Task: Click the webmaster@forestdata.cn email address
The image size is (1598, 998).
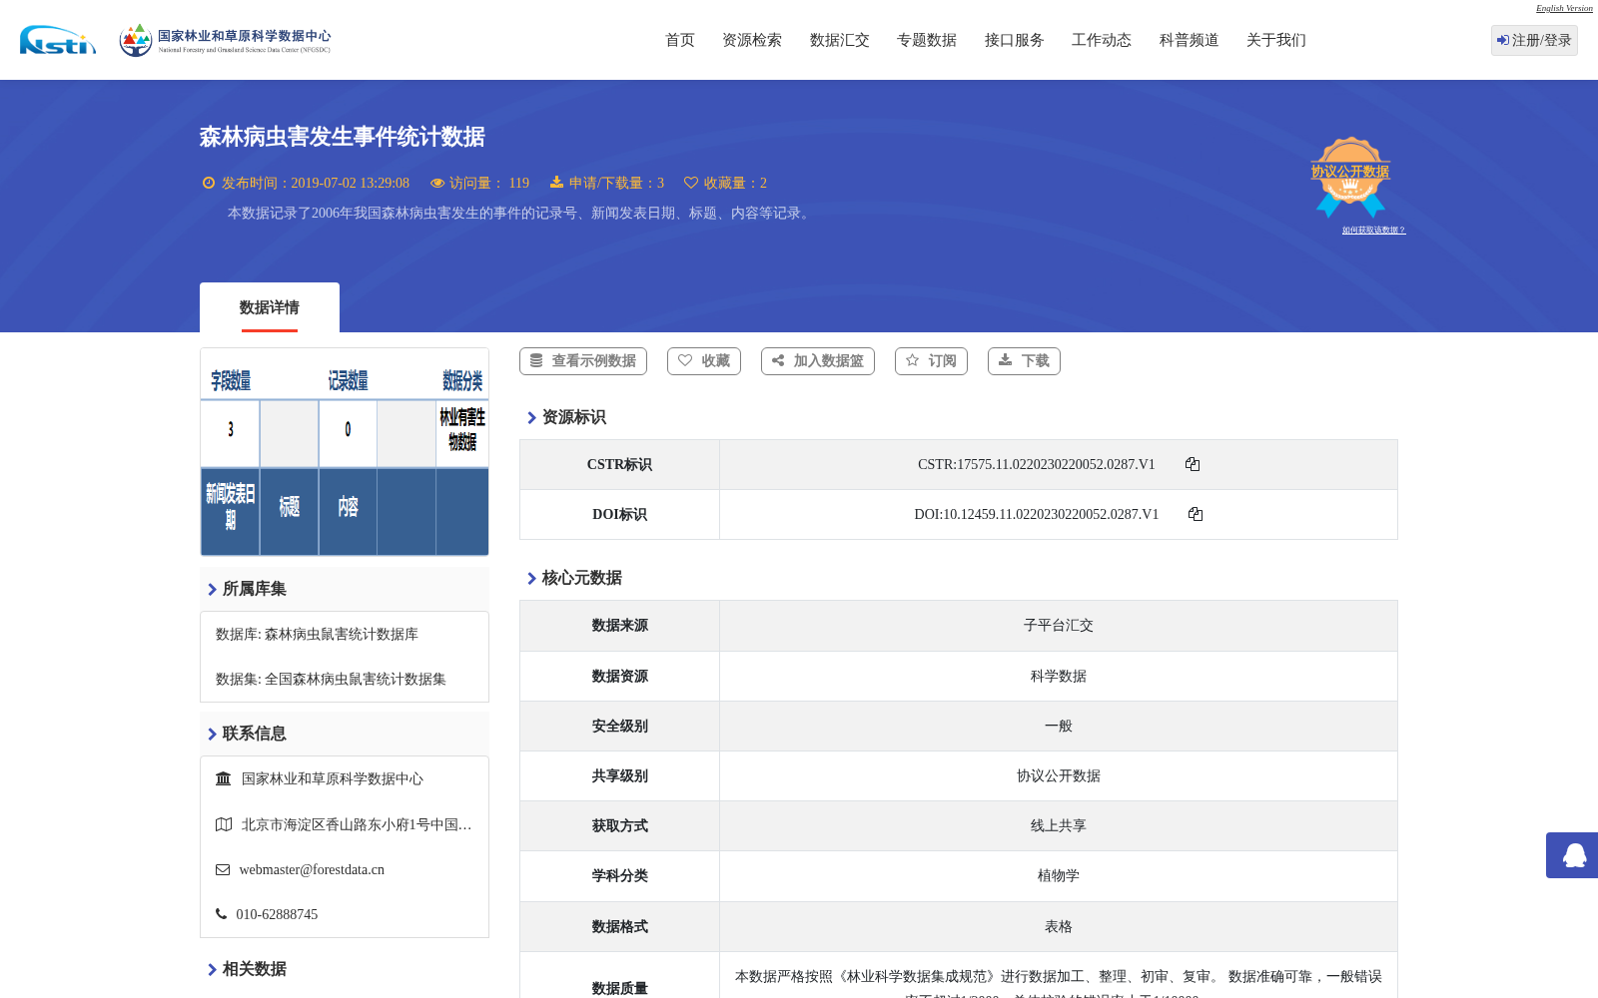Action: pyautogui.click(x=312, y=869)
